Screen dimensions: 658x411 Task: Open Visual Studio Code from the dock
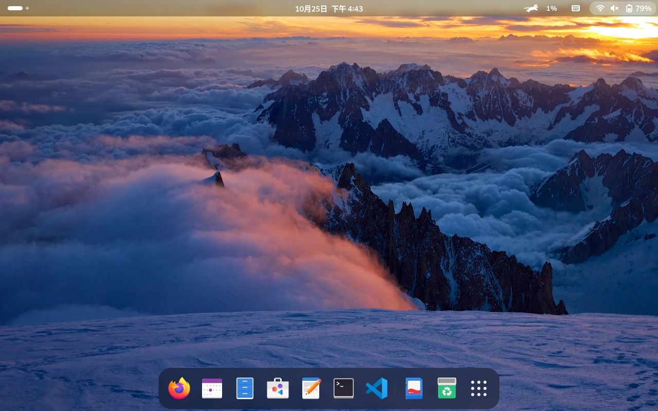376,388
